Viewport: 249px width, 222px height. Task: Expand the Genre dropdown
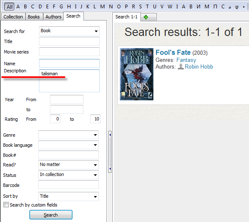click(x=68, y=135)
